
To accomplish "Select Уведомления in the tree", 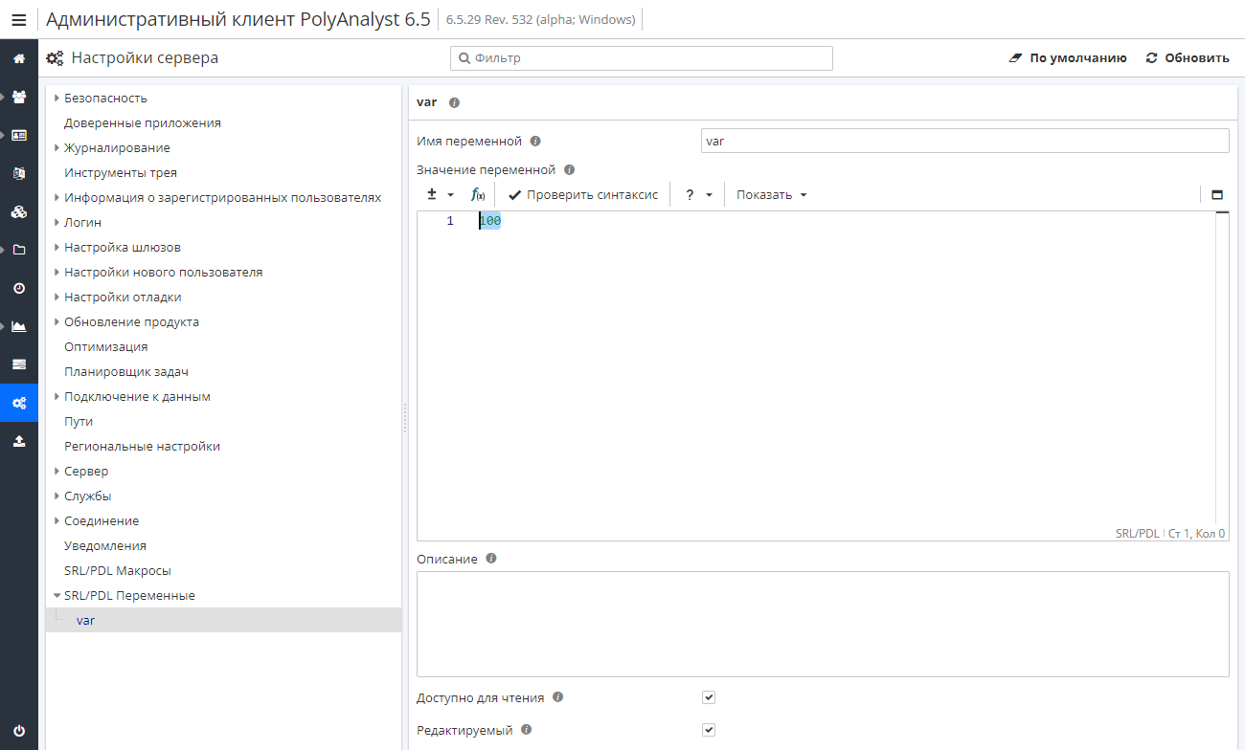I will click(x=105, y=545).
